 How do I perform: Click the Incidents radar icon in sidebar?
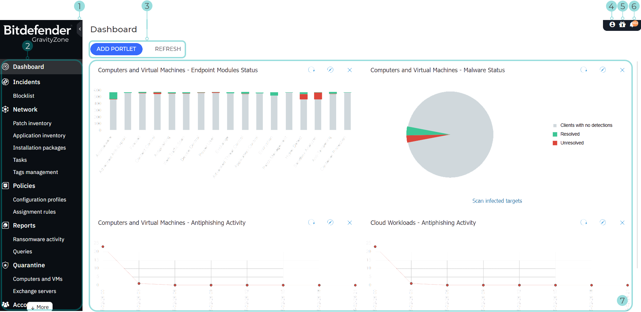click(5, 82)
